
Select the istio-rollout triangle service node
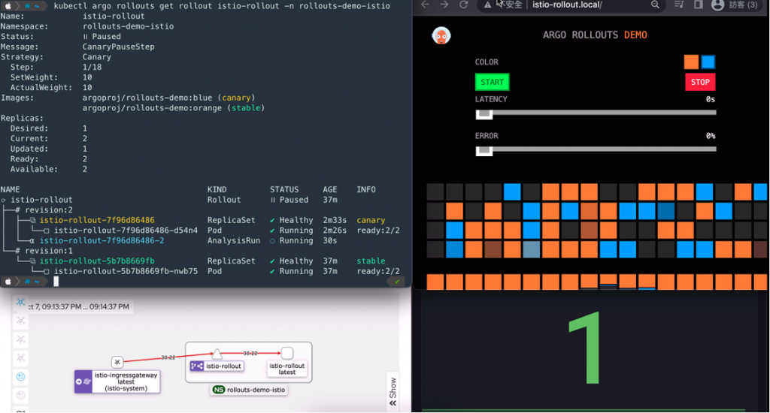click(217, 353)
